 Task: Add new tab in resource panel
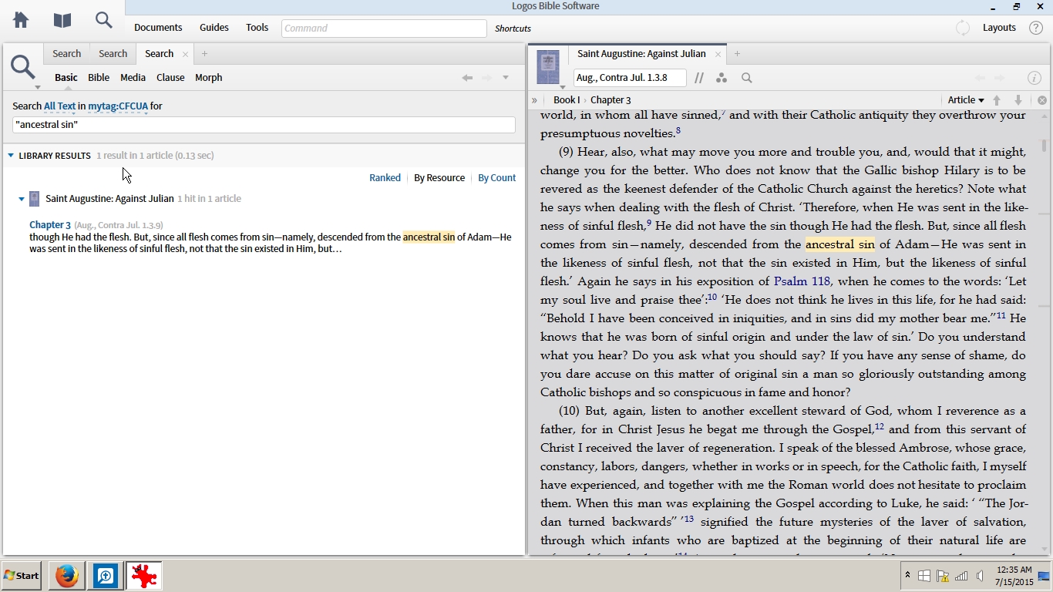[x=737, y=54]
